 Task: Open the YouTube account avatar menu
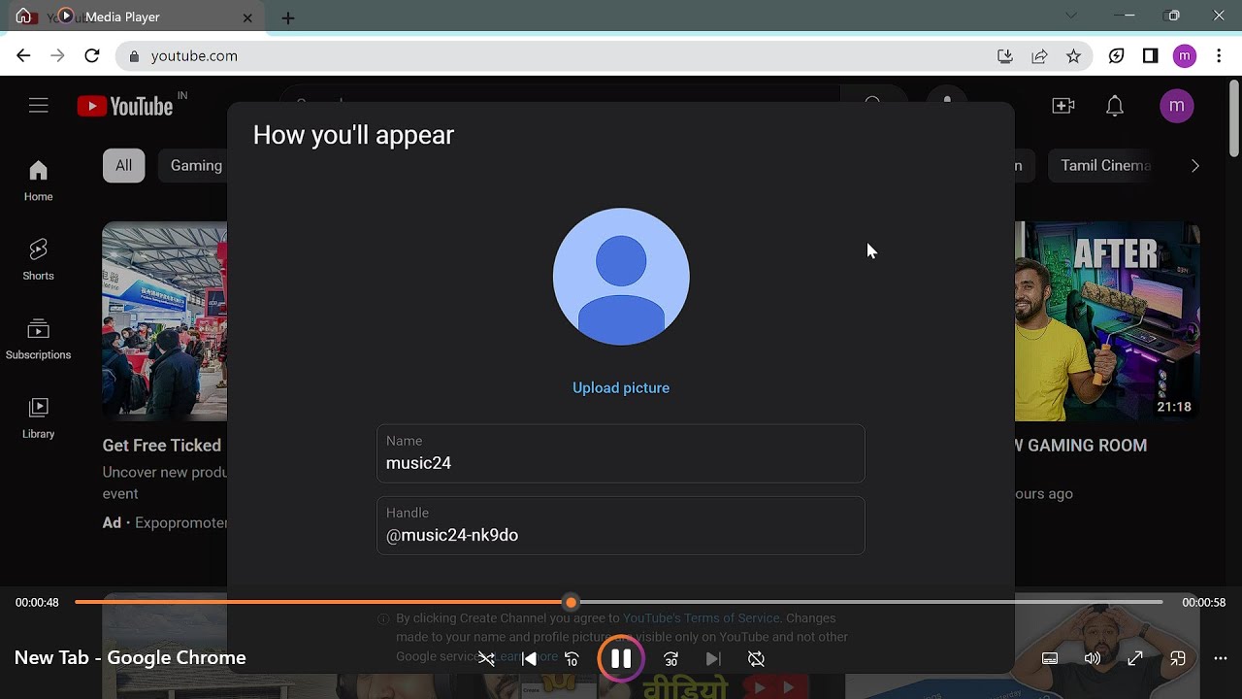[x=1177, y=106]
